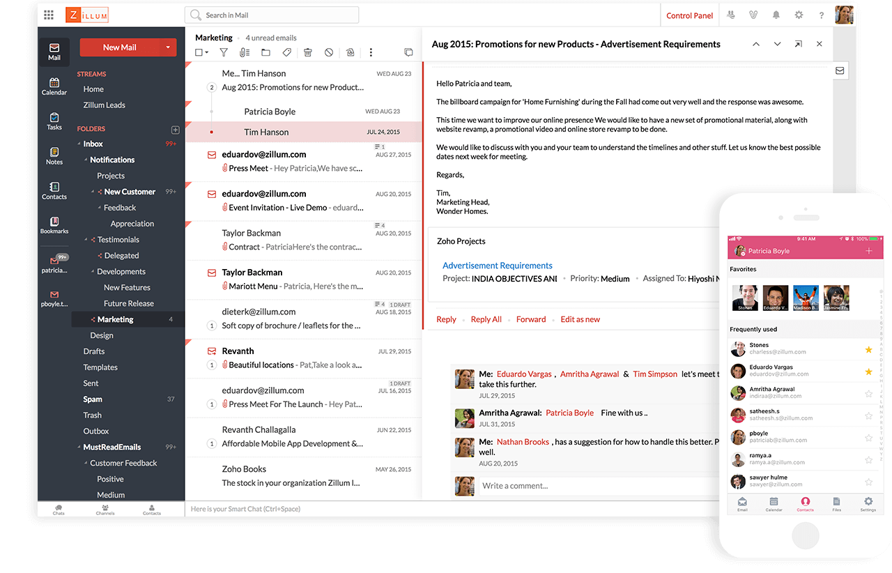Open the Tasks module in sidebar

click(x=54, y=121)
